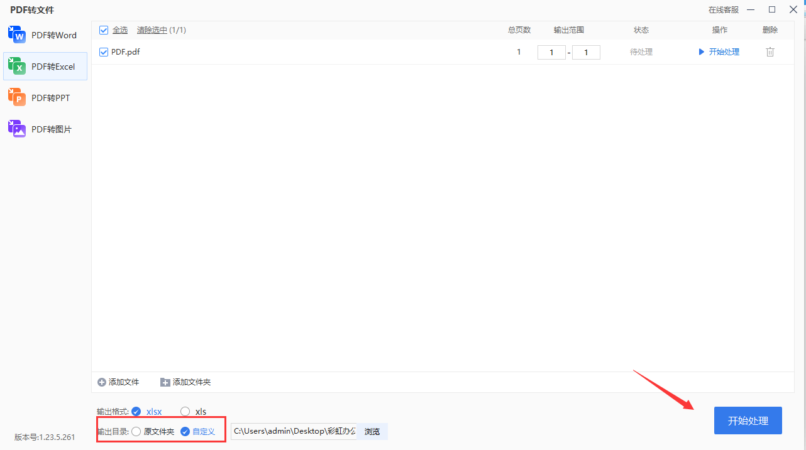
Task: Delete PDF.pdf with the trash icon
Action: click(770, 52)
